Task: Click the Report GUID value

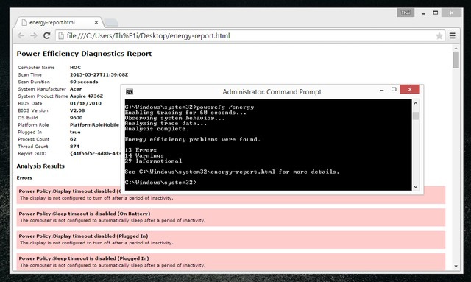Action: coord(95,154)
